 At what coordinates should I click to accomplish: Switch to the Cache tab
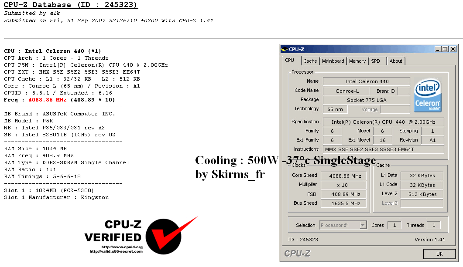click(x=310, y=61)
